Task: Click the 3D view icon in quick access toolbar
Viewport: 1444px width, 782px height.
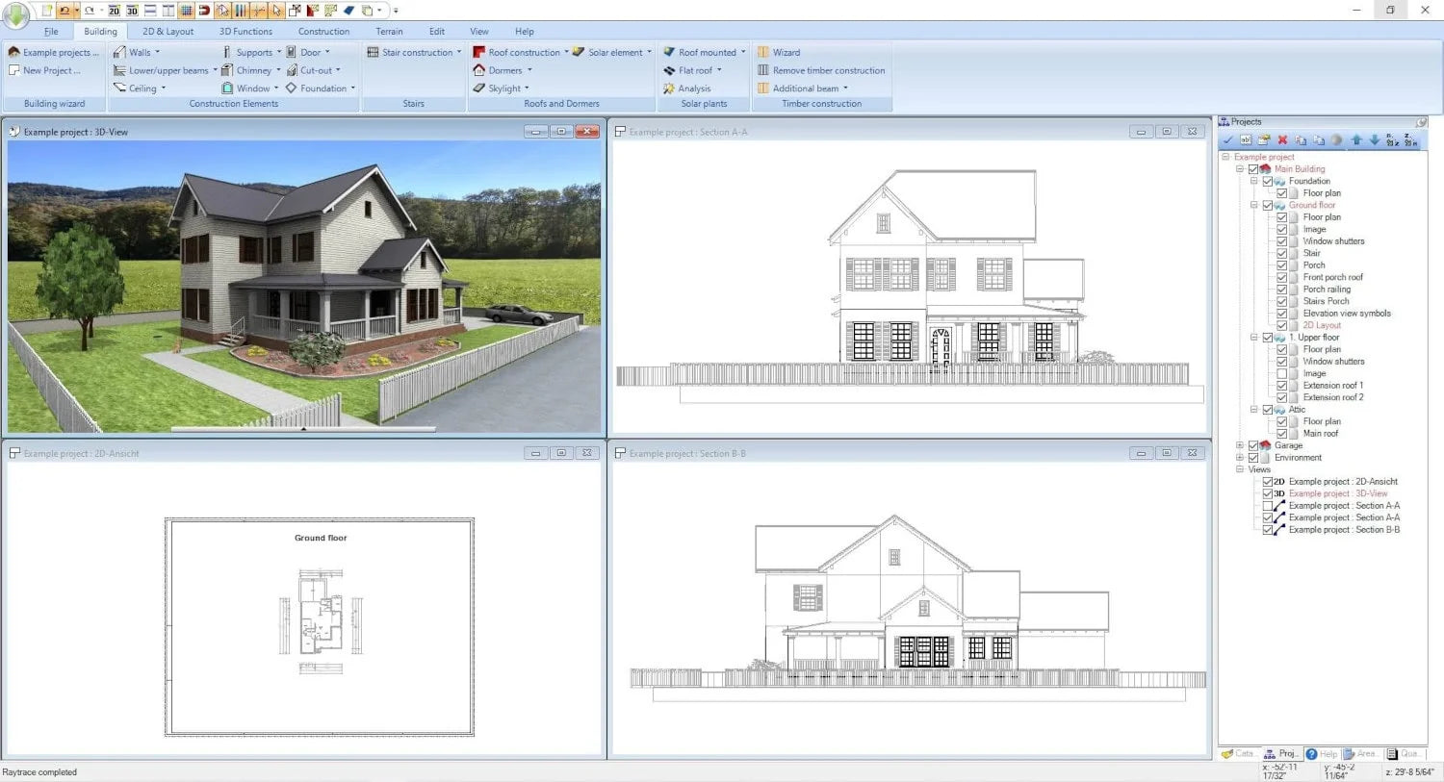Action: (x=132, y=11)
